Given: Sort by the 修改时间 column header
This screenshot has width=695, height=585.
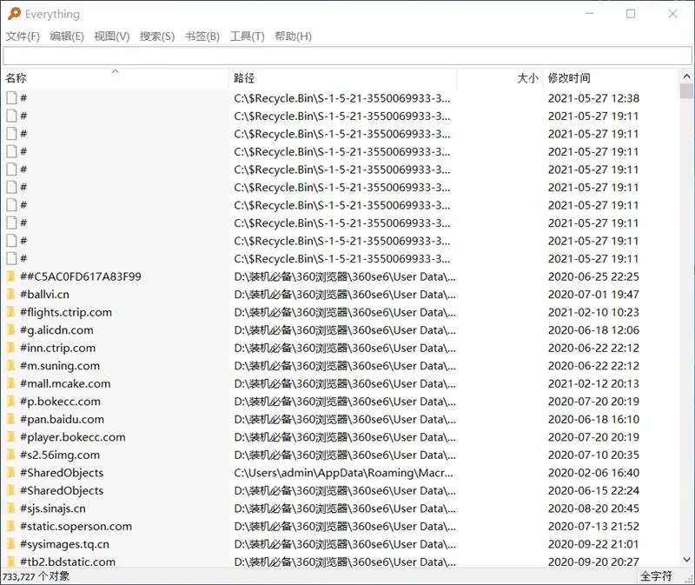Looking at the screenshot, I should (611, 78).
